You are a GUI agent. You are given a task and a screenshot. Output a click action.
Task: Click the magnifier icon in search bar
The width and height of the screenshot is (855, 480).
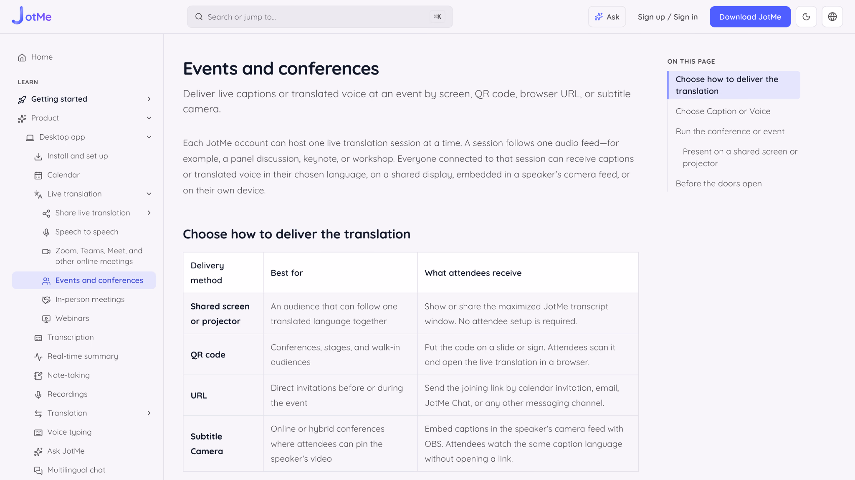pyautogui.click(x=199, y=17)
